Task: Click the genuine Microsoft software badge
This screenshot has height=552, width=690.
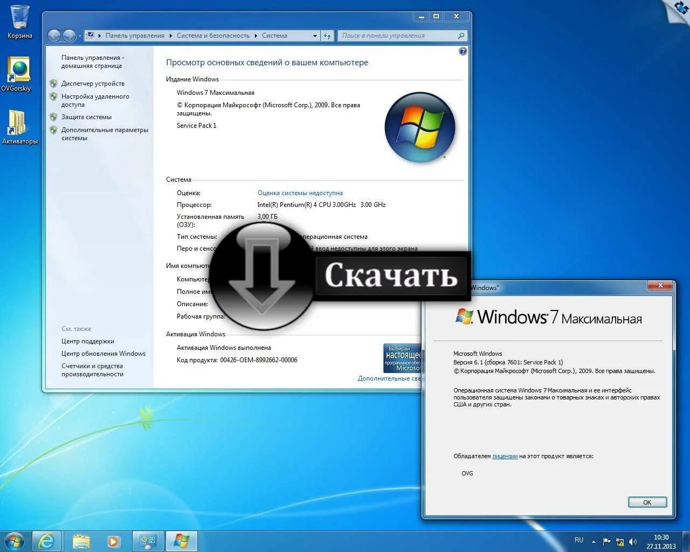Action: (x=402, y=358)
